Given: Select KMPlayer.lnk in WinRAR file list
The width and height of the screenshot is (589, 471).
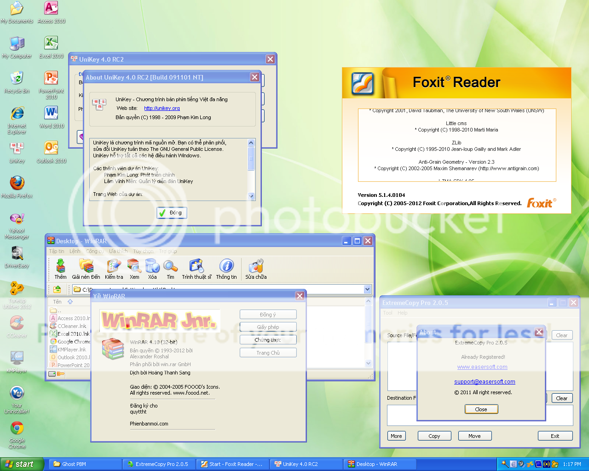Looking at the screenshot, I should pos(68,350).
